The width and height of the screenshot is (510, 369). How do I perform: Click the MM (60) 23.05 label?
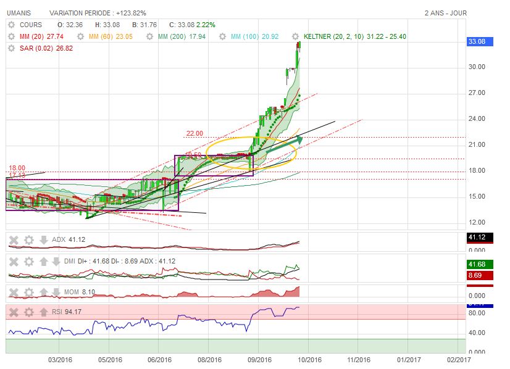click(111, 36)
